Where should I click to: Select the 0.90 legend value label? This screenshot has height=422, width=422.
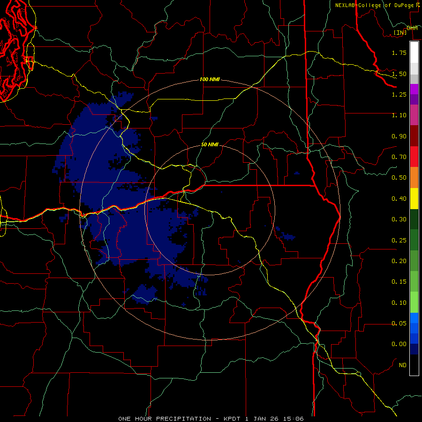point(399,136)
